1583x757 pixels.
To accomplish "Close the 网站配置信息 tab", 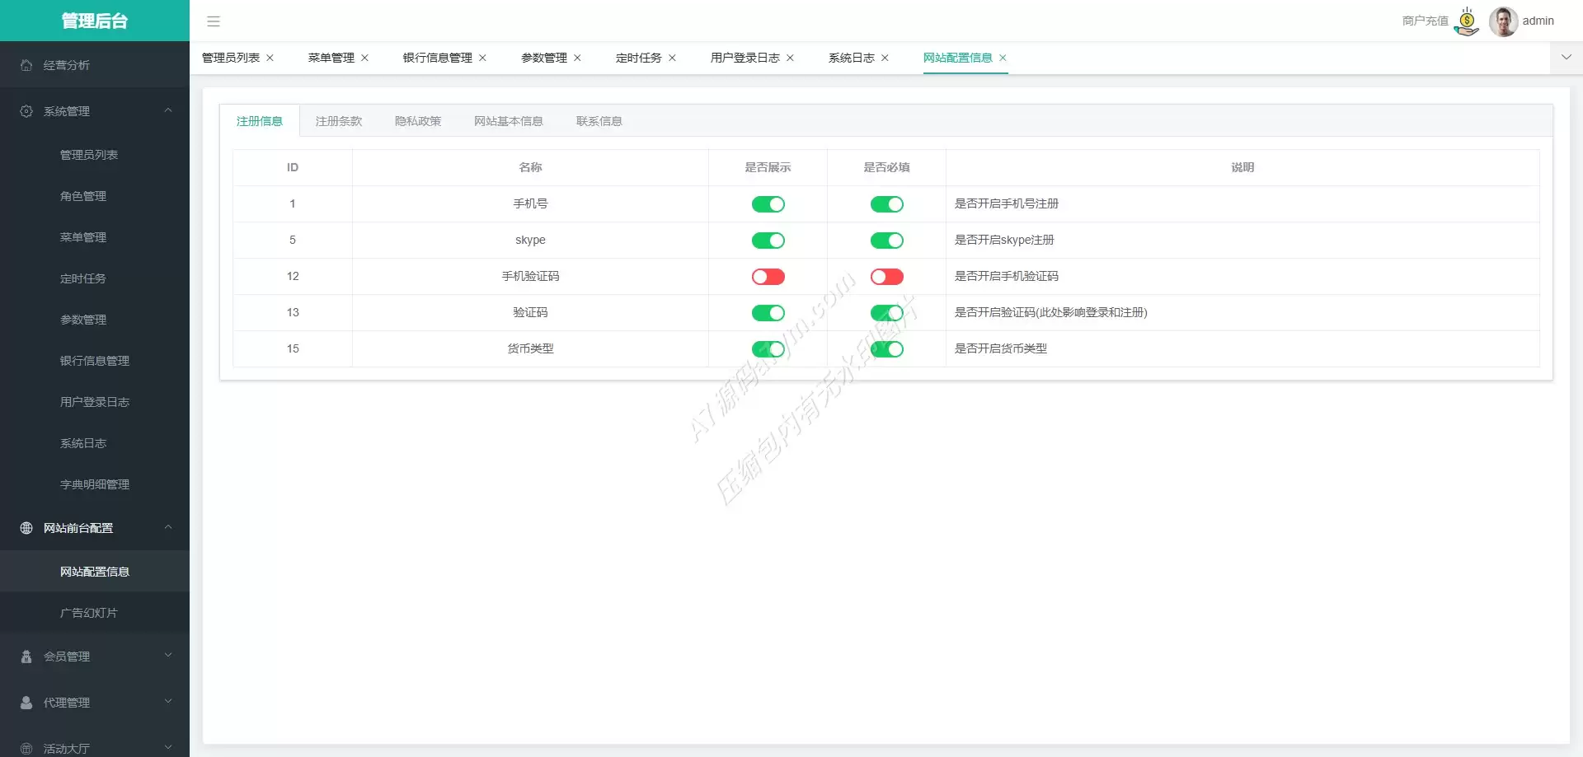I will pos(1003,58).
